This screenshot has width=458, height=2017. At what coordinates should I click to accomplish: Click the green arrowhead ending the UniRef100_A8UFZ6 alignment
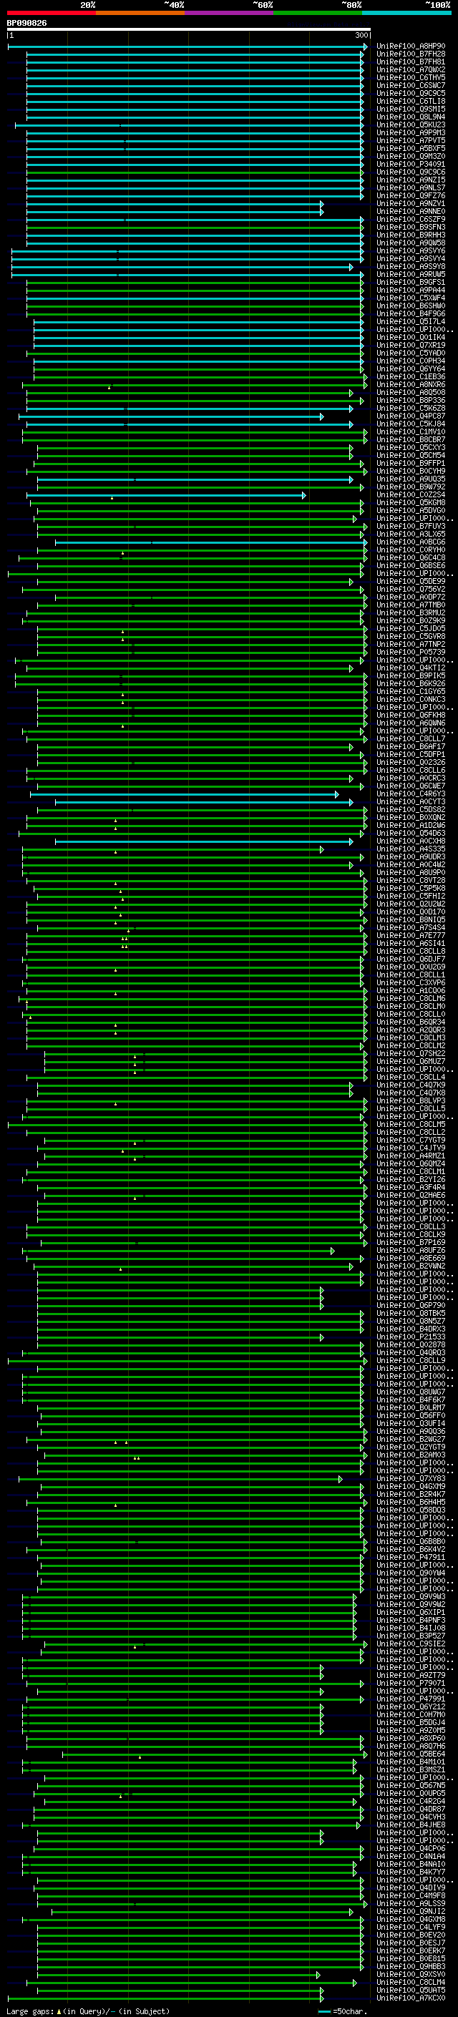point(333,1251)
